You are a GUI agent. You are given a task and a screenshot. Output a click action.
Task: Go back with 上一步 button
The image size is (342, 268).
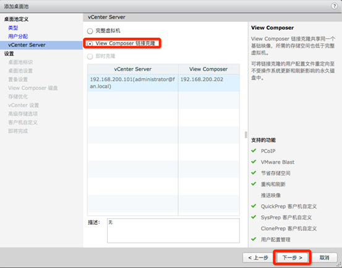pos(258,257)
